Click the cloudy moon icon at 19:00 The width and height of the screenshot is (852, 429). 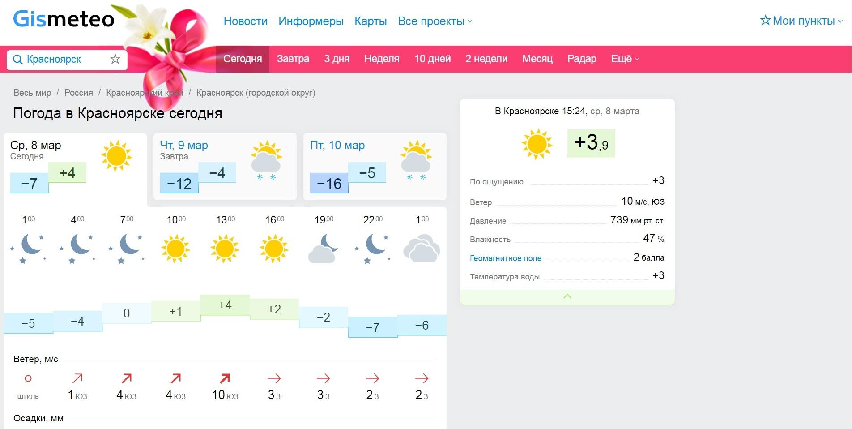(x=323, y=249)
